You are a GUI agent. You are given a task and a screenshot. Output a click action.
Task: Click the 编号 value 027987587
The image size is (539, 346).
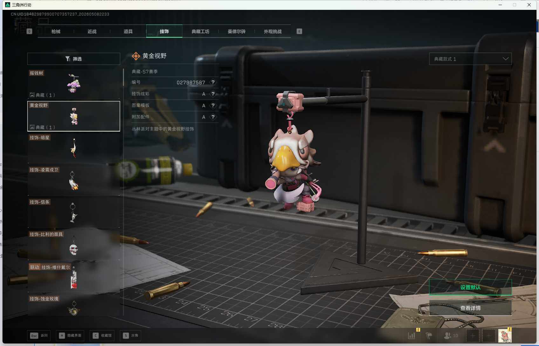(x=191, y=82)
